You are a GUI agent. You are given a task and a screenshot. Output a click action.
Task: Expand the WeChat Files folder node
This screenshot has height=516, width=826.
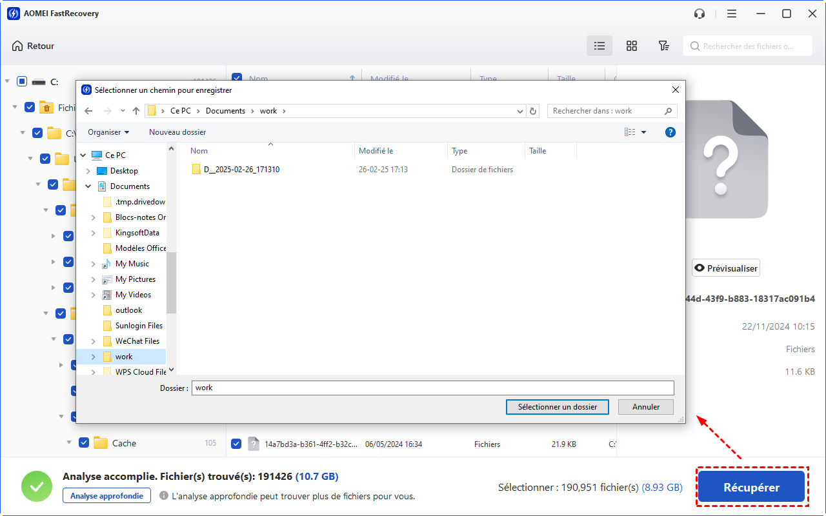point(94,341)
